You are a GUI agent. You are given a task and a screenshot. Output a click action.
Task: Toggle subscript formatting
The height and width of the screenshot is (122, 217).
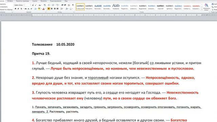coord(28,9)
